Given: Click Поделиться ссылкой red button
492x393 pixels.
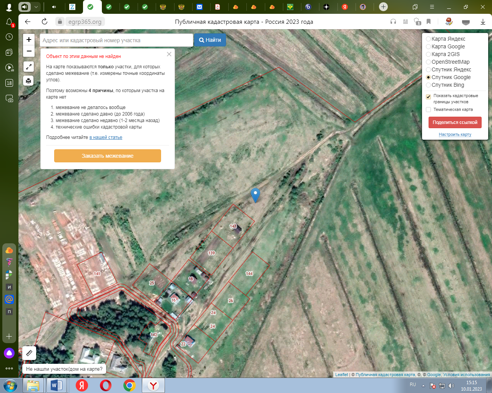Looking at the screenshot, I should [455, 122].
